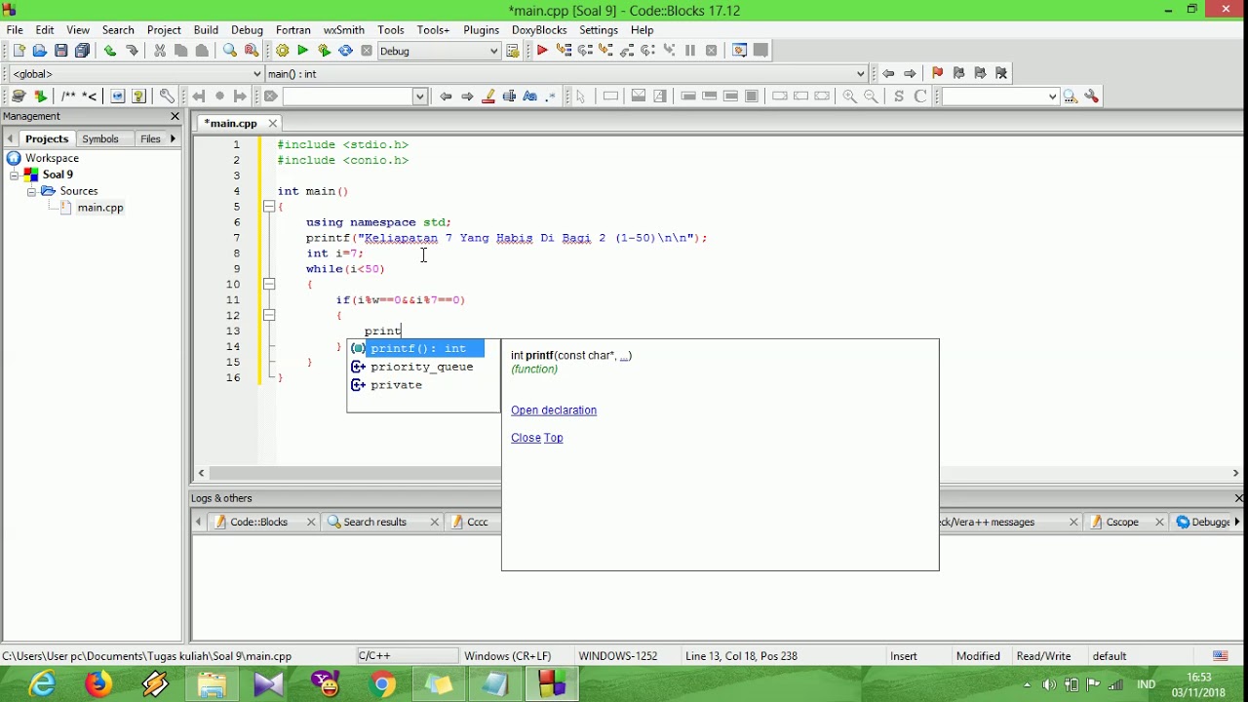
Task: Close the main.cpp editor tab
Action: 273,124
